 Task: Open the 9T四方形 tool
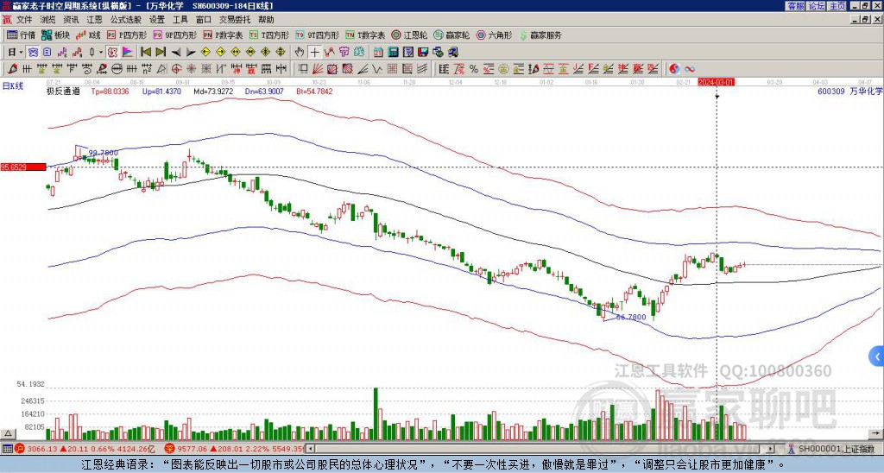tap(317, 35)
